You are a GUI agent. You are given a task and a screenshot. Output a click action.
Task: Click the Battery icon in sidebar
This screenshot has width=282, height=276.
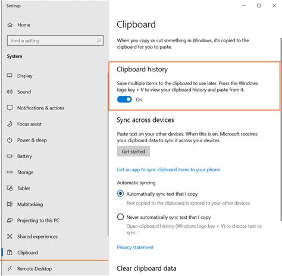pos(10,156)
